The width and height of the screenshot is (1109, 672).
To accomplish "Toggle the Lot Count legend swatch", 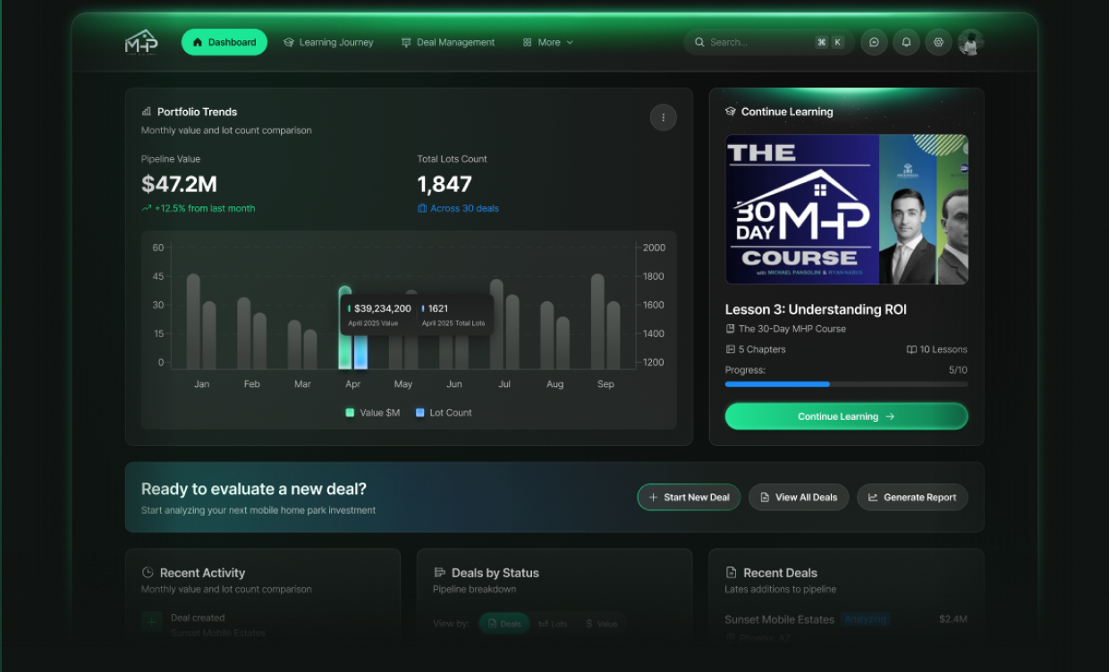I will tap(420, 413).
